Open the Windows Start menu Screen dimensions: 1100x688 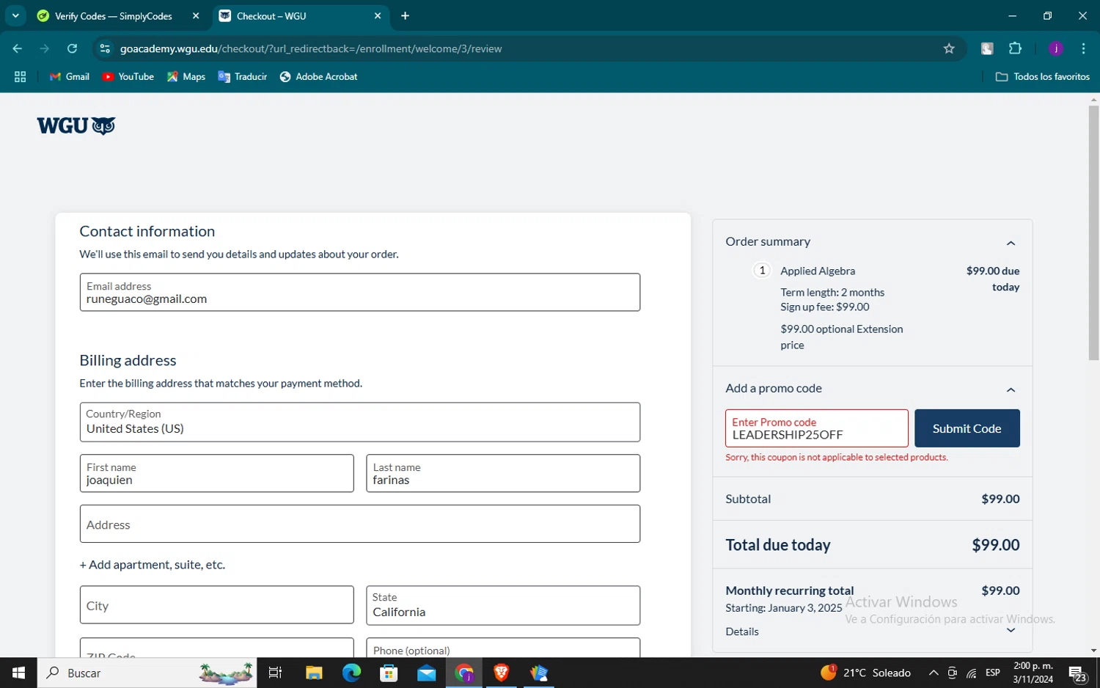pyautogui.click(x=18, y=673)
